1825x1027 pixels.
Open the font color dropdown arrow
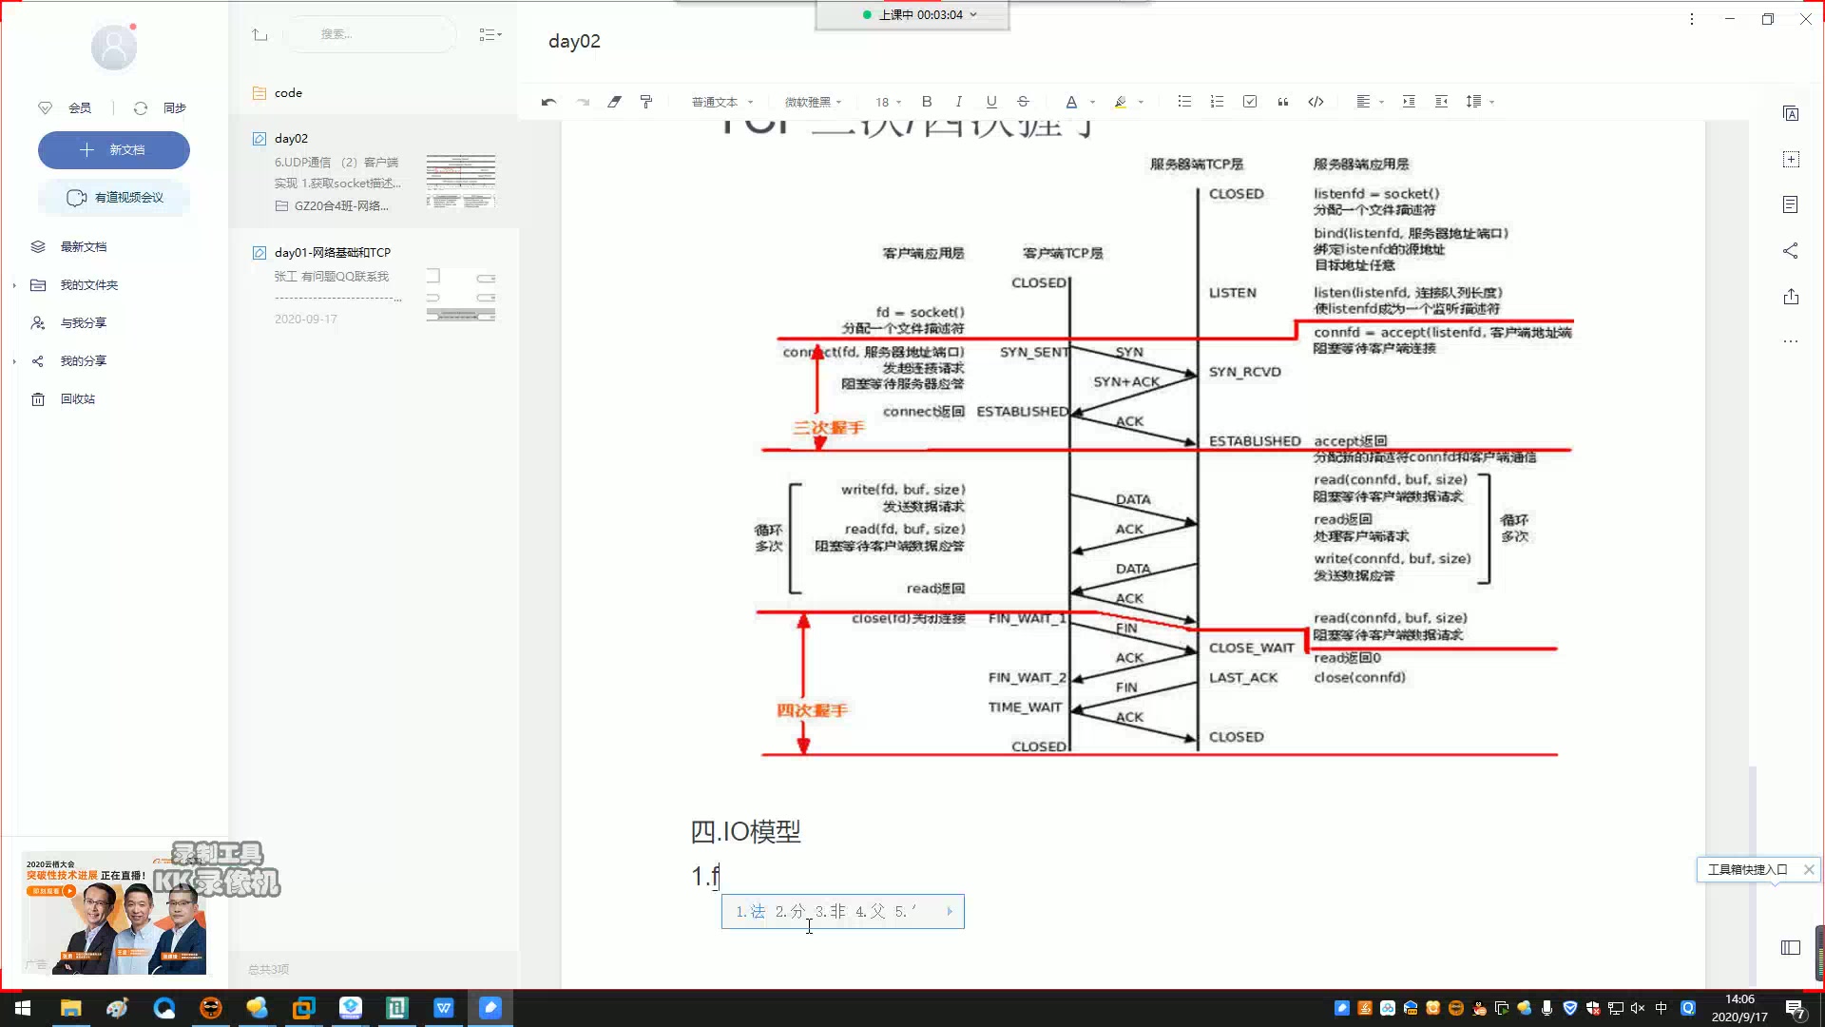1092,102
